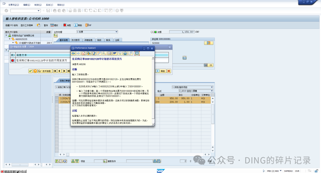Open the 帮助 menu in menu bar

[61, 5]
